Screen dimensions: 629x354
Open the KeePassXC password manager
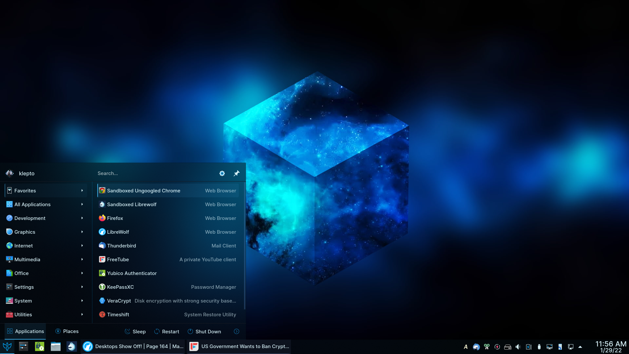120,287
